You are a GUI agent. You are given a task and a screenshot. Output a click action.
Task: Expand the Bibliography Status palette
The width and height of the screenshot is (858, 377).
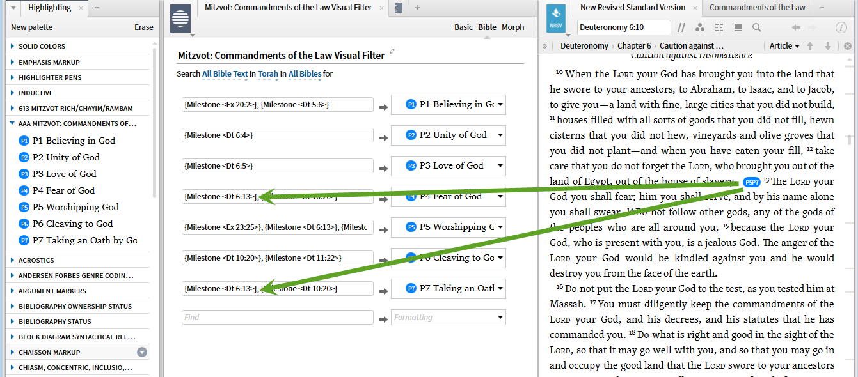[x=13, y=321]
